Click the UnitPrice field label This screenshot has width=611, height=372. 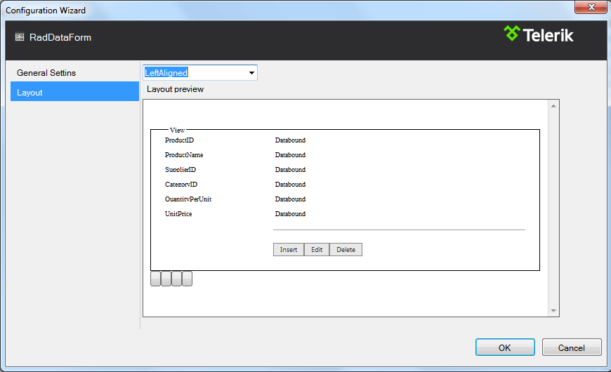click(178, 214)
